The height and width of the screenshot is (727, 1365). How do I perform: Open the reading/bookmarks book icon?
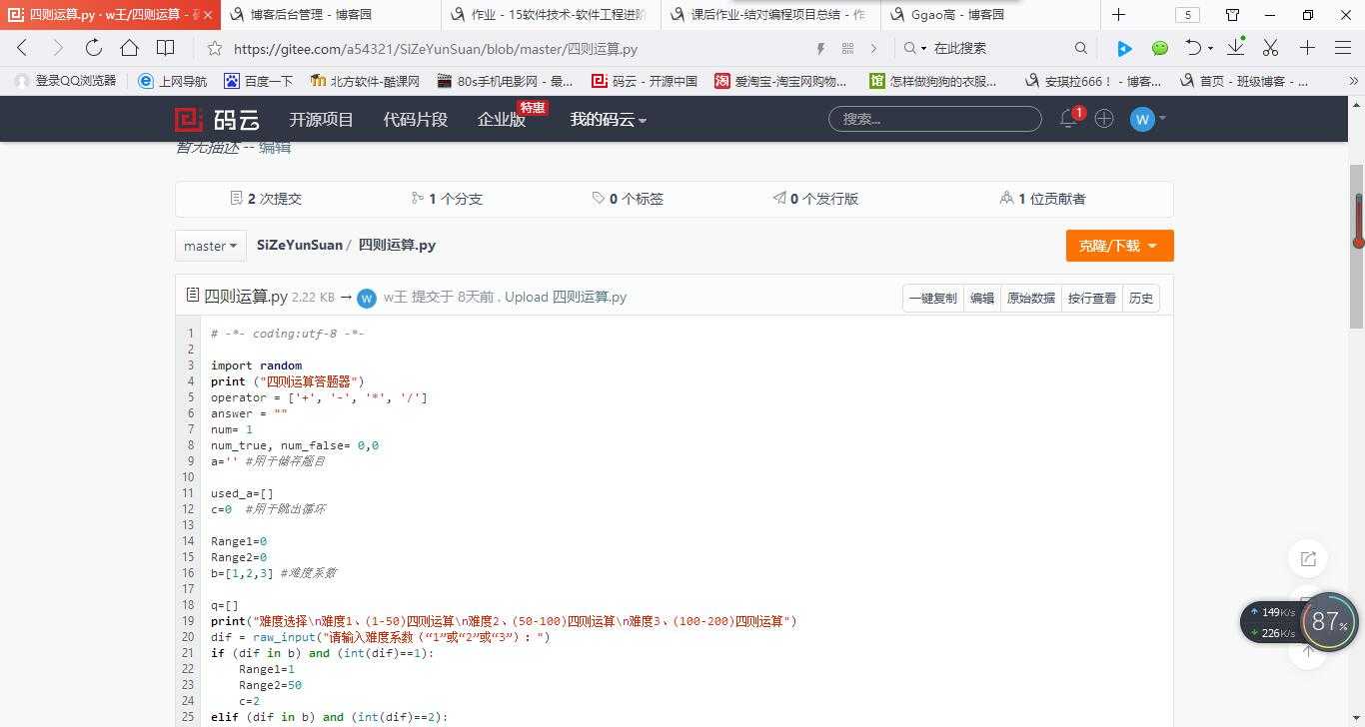click(x=165, y=48)
